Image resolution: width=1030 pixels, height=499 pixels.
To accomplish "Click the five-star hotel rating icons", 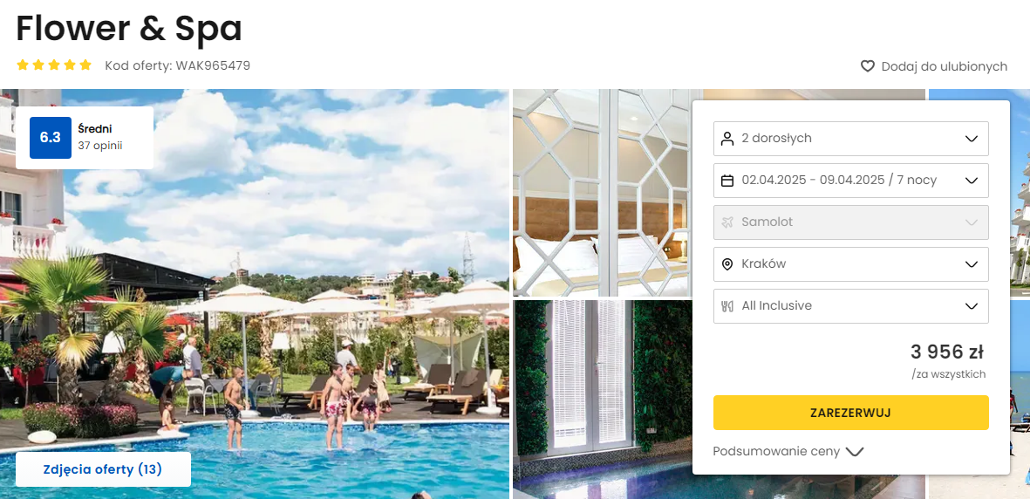I will (x=54, y=65).
